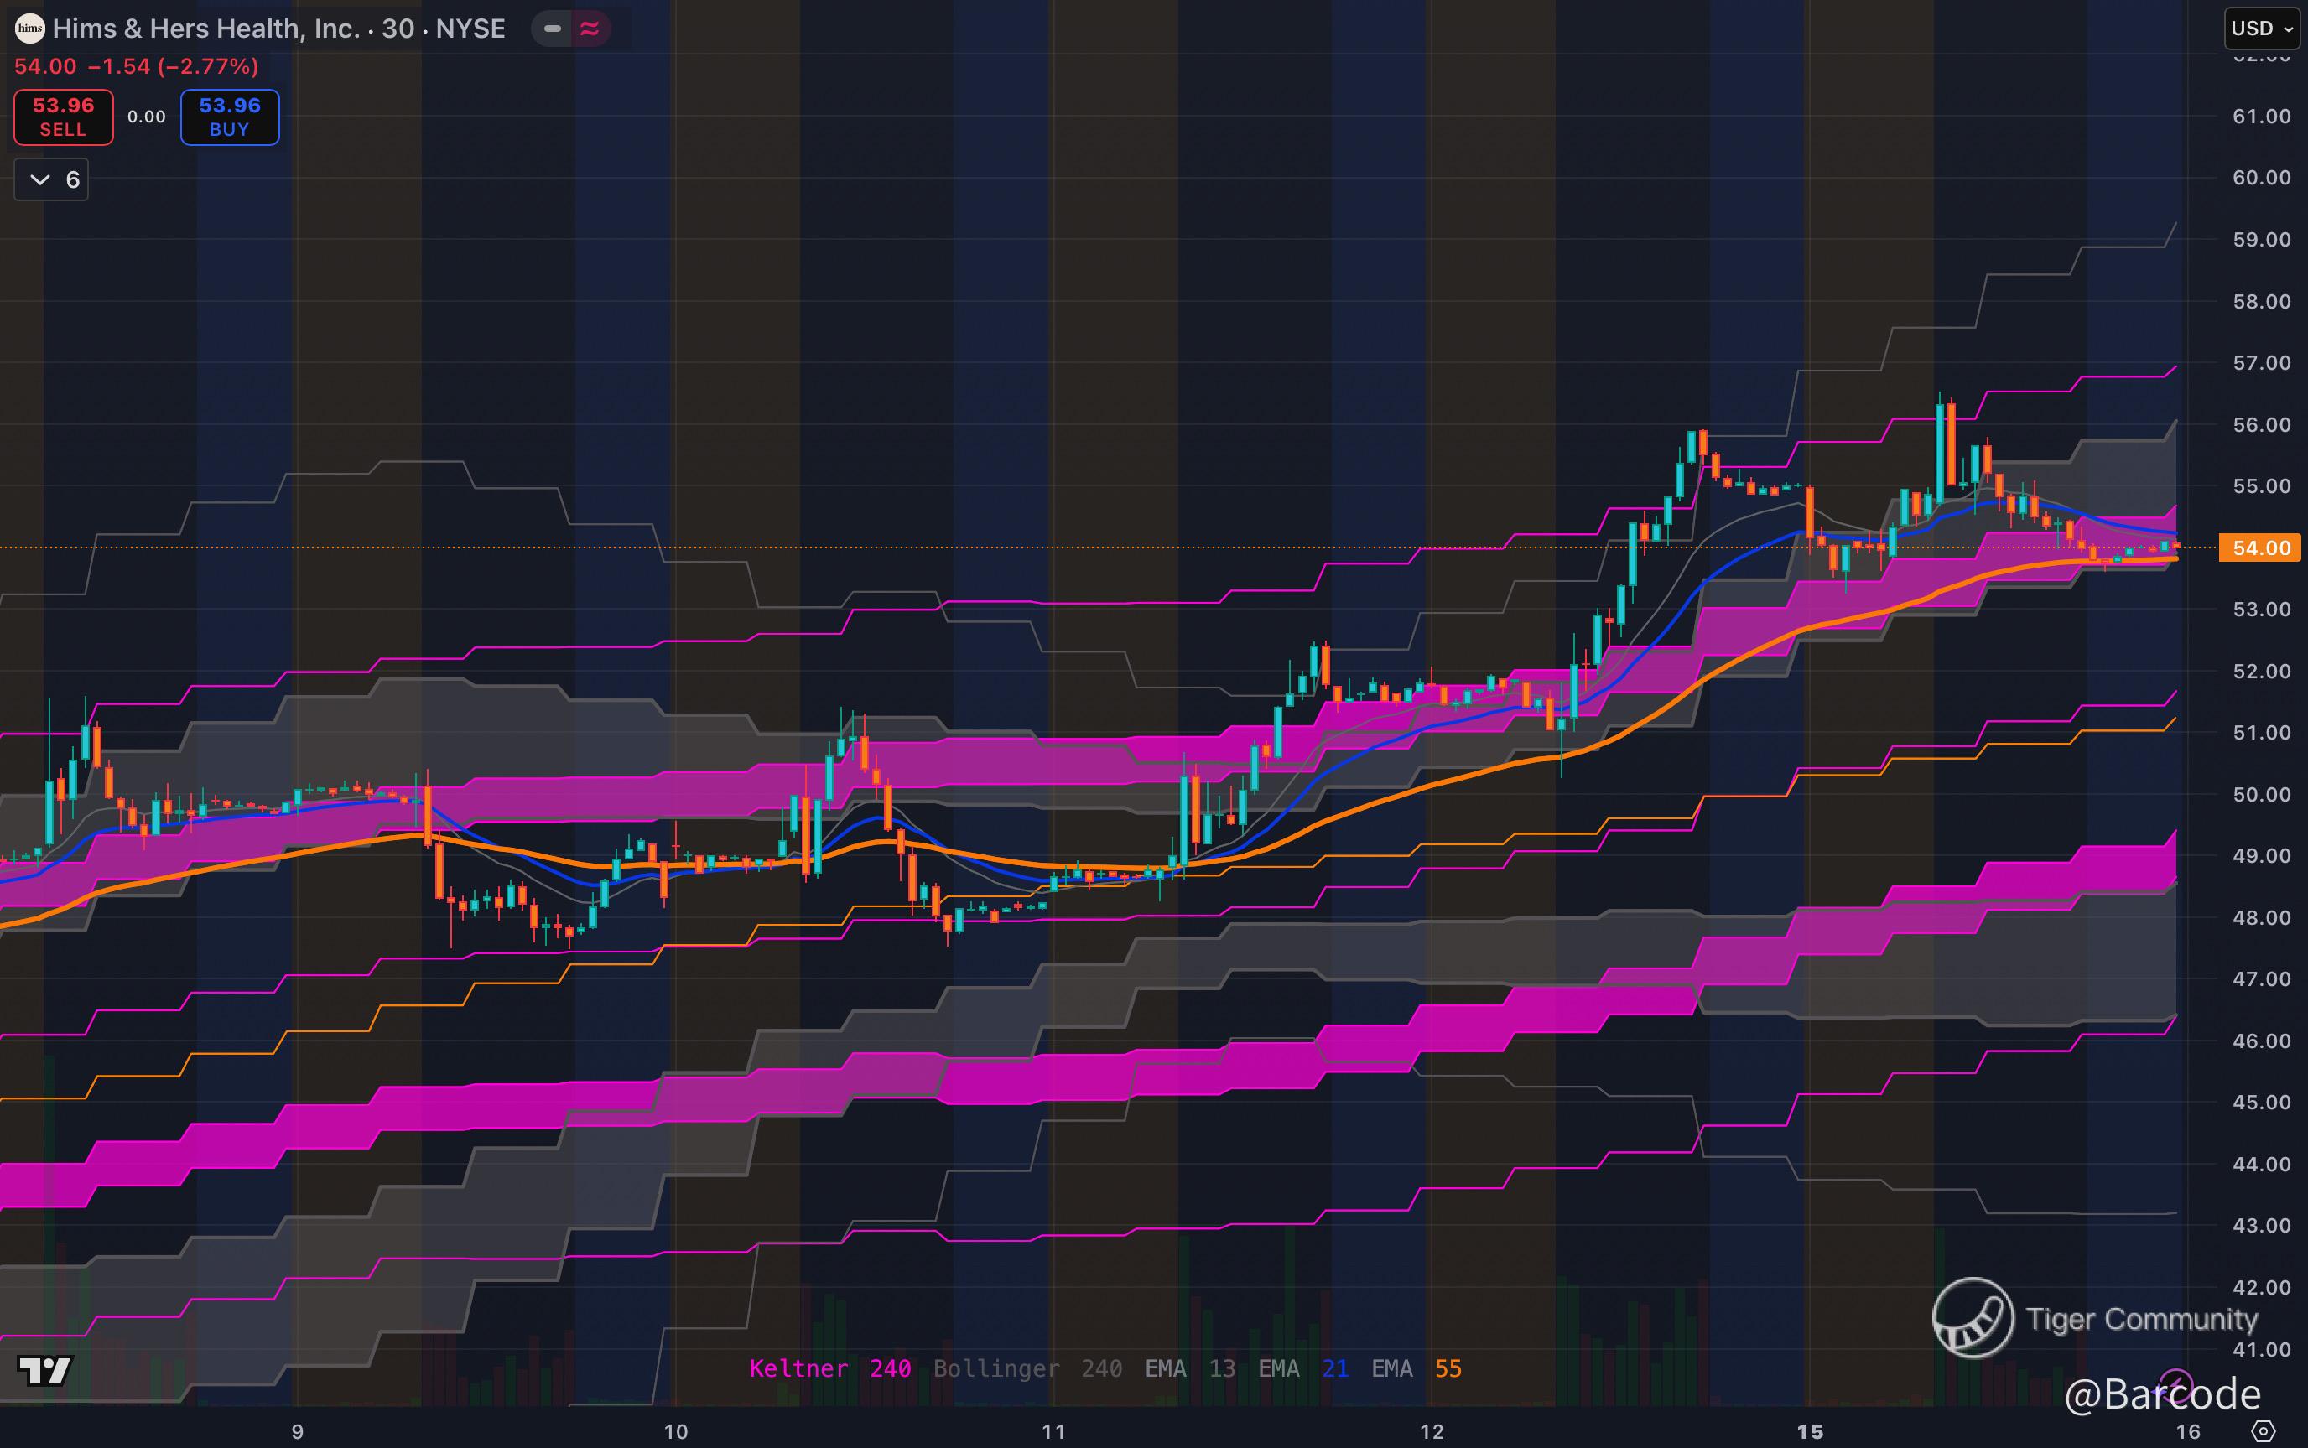Click the TradingView logo in the corner
Image resolution: width=2308 pixels, height=1448 pixels.
coord(44,1370)
